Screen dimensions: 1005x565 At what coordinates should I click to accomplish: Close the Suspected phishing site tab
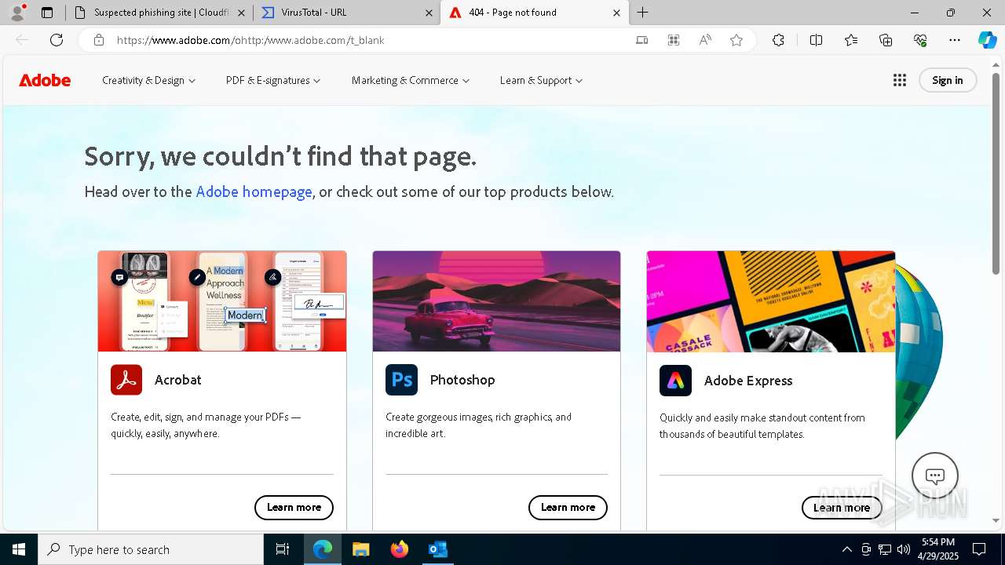point(241,13)
